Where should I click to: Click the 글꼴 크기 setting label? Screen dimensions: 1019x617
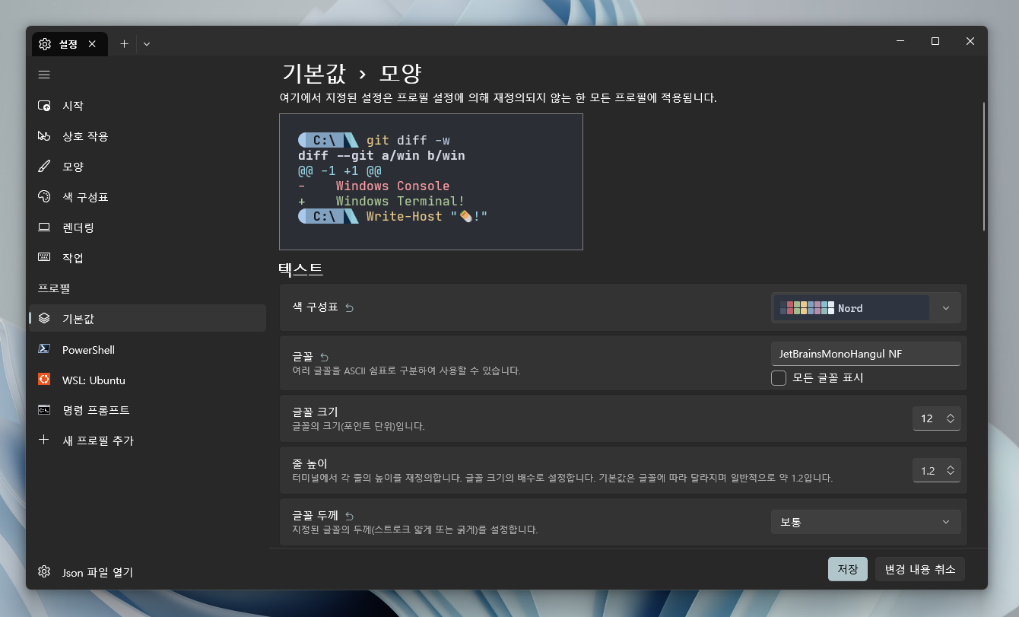pyautogui.click(x=315, y=412)
